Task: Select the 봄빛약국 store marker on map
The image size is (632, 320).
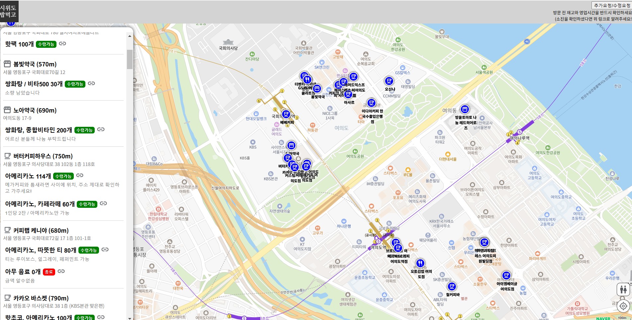Action: [317, 89]
